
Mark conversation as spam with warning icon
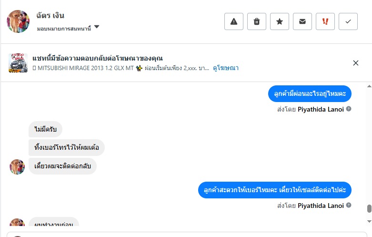click(234, 21)
